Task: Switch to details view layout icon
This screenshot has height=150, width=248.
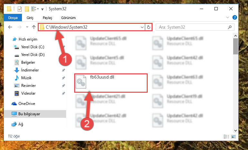Action: (x=226, y=136)
